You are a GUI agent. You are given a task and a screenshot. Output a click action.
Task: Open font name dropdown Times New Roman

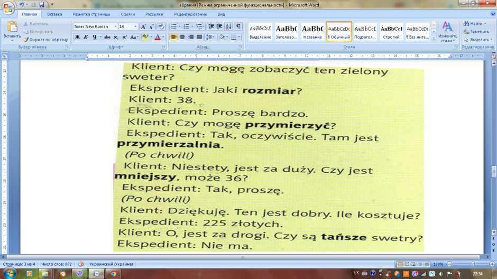115,26
